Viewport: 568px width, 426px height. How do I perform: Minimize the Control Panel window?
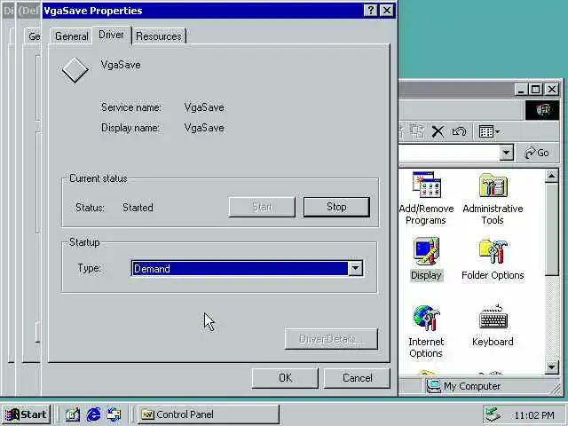[x=521, y=89]
